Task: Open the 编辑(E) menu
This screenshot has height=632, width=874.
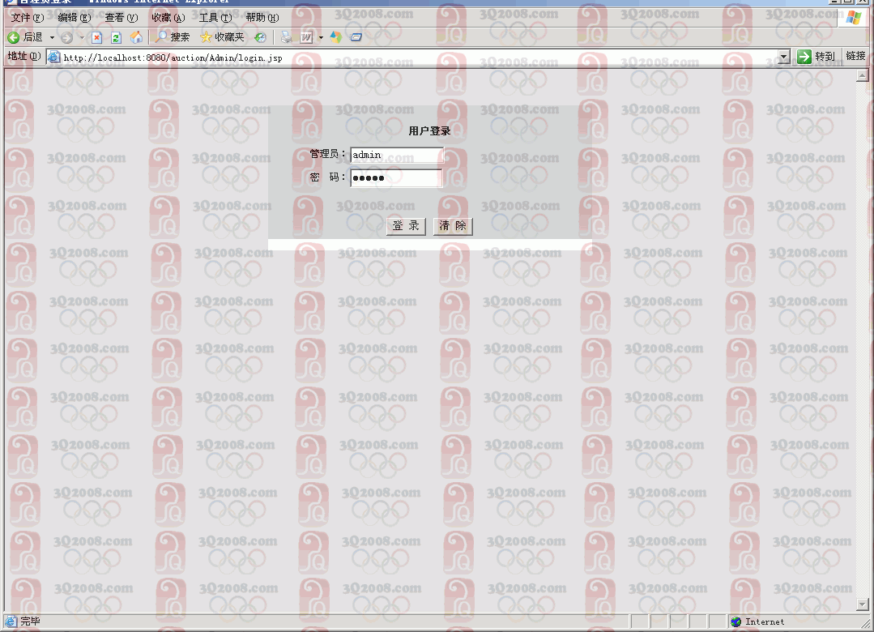Action: (x=75, y=18)
